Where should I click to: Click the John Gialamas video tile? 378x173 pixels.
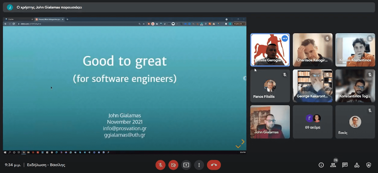tap(270, 122)
